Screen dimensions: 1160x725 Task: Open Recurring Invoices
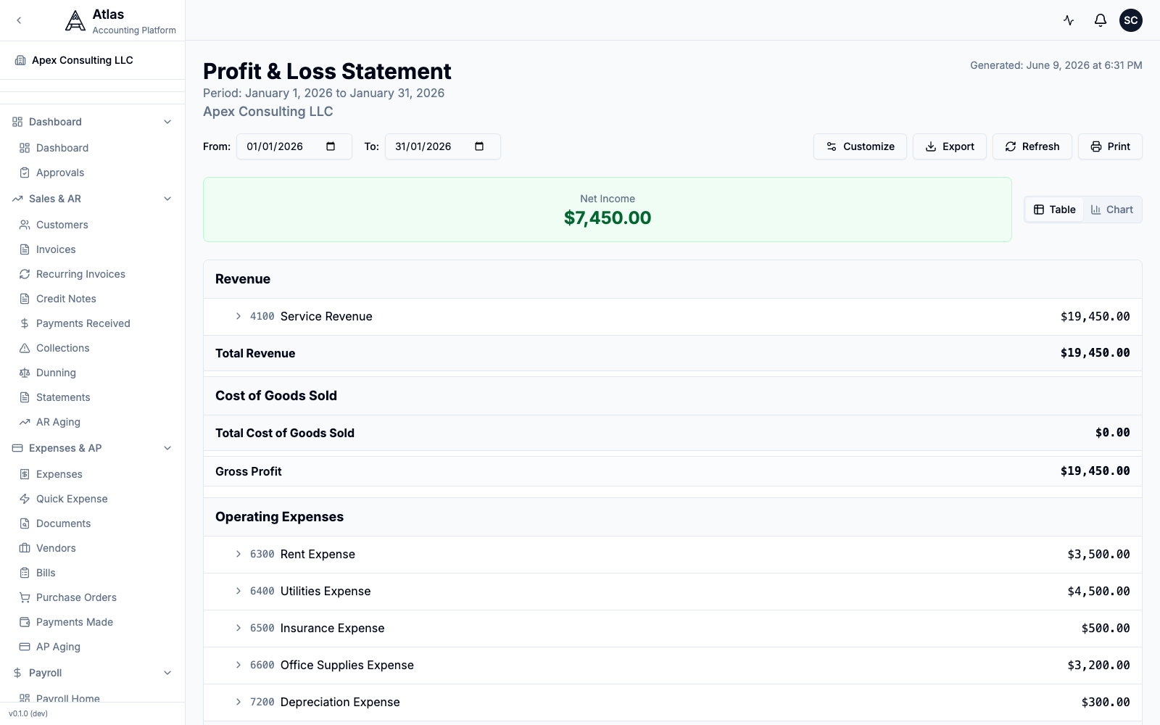coord(80,274)
